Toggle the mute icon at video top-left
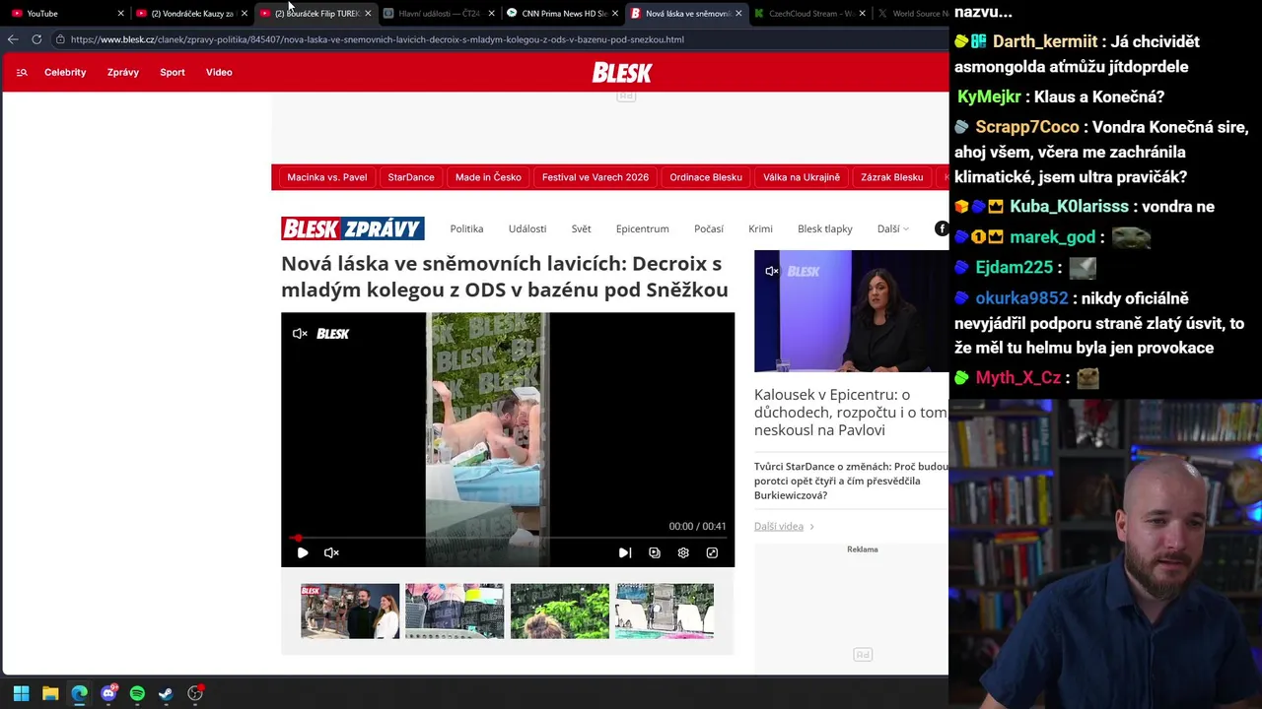1262x709 pixels. click(300, 334)
